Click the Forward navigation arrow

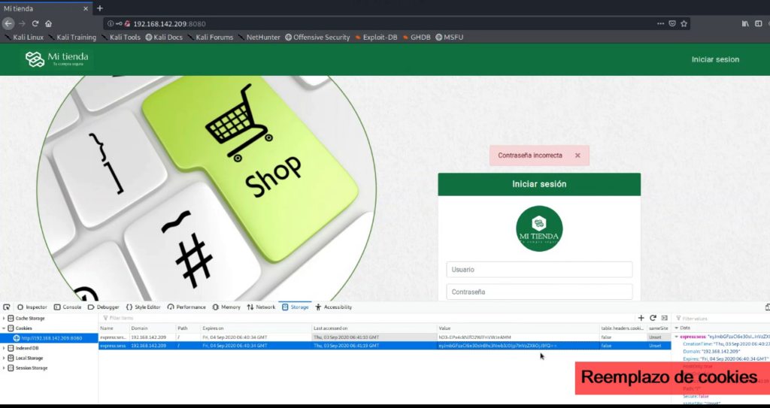click(22, 23)
